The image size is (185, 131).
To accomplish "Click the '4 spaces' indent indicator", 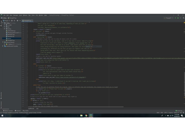I will [171, 113].
